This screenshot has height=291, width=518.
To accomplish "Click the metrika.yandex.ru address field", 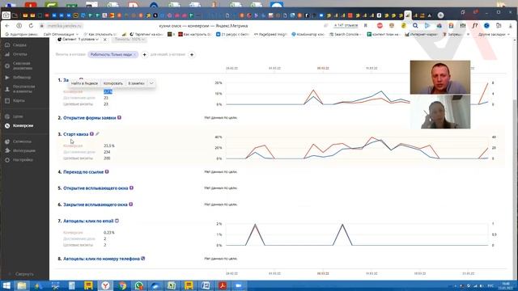I will point(63,26).
